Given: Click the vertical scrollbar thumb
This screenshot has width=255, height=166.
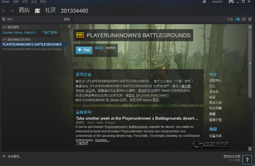Looking at the screenshot, I should pos(250,64).
